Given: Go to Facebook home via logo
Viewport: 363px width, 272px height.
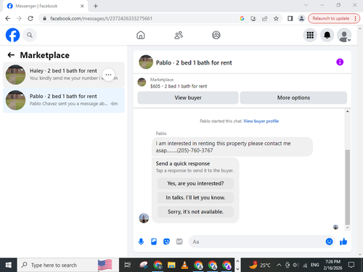Looking at the screenshot, I should point(12,35).
